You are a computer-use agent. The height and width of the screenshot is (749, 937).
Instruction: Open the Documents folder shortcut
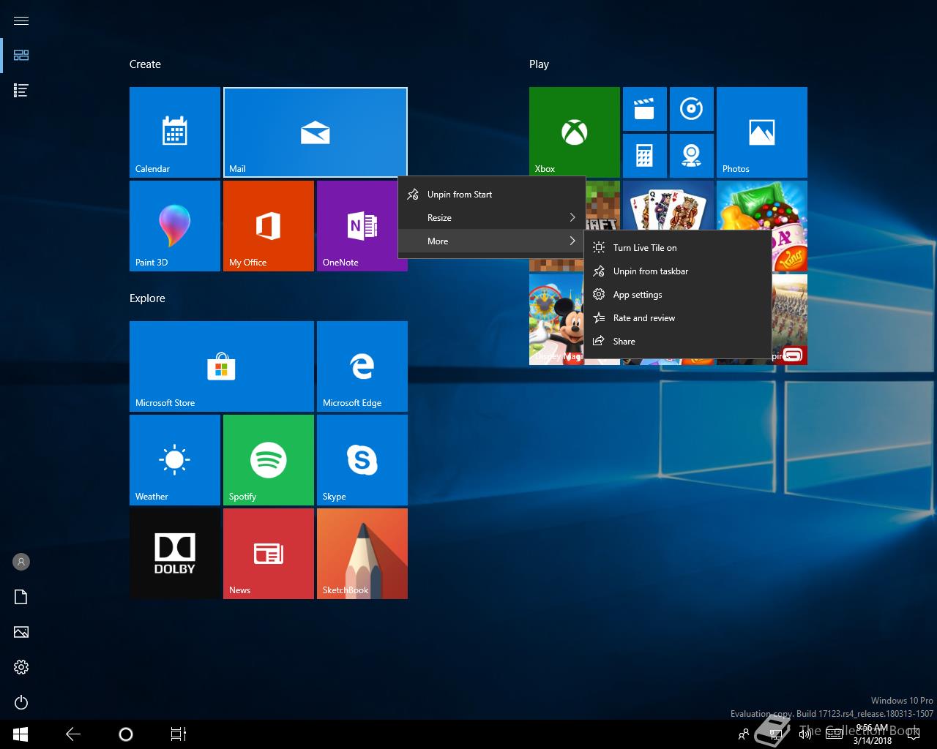coord(21,597)
